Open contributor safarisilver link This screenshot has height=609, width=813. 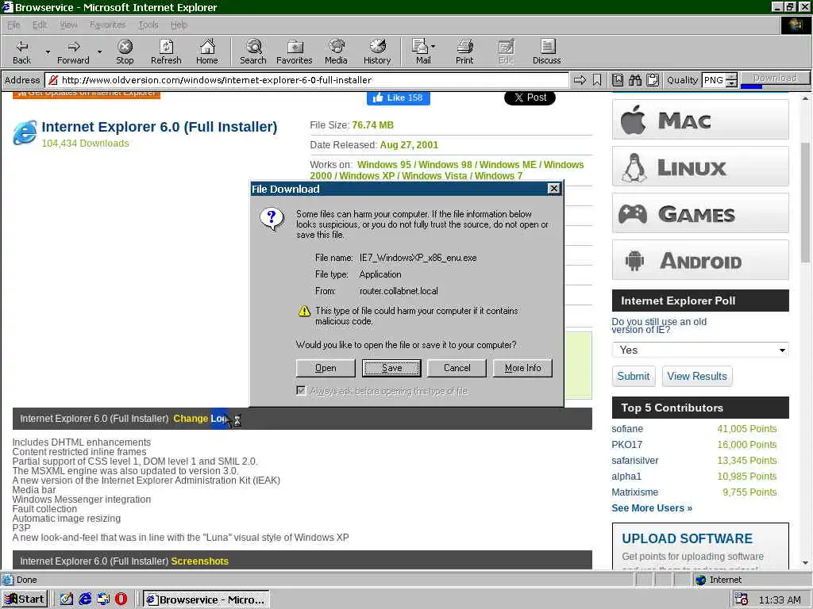[x=634, y=461]
